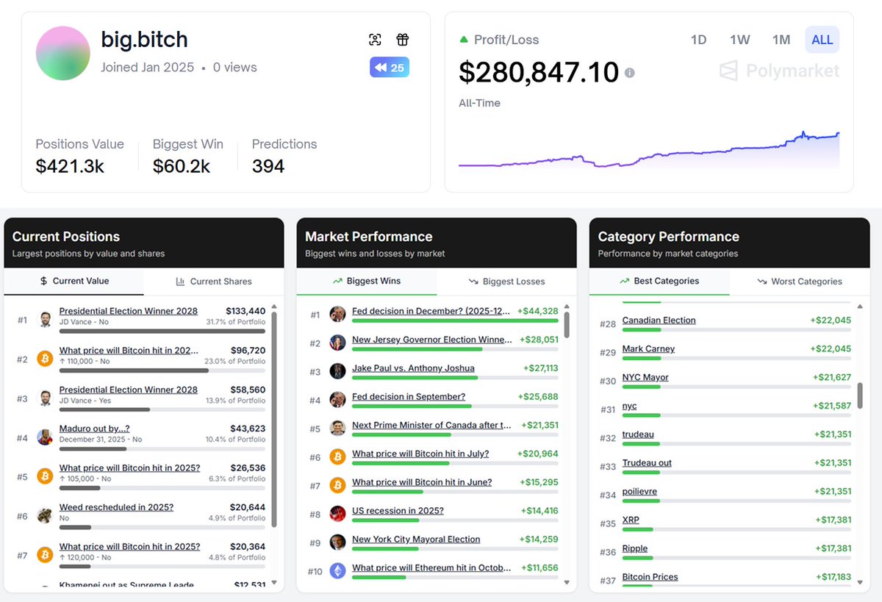Open the Biggest Wins tab
This screenshot has height=602, width=882.
(367, 281)
